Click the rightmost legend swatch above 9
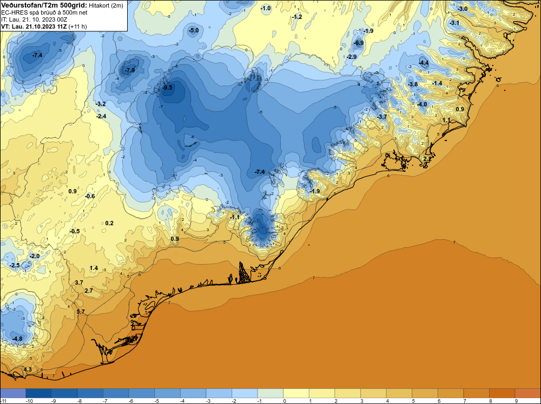 pyautogui.click(x=527, y=393)
